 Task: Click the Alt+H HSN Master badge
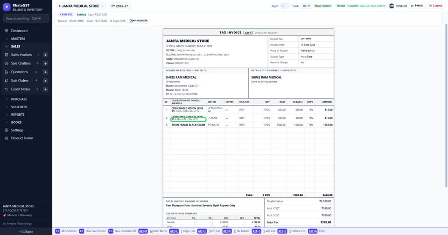227,231
